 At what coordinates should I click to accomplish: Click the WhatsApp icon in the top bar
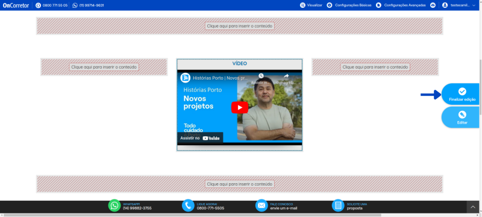click(75, 5)
